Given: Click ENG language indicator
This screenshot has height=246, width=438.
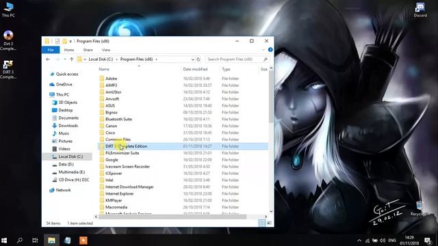Looking at the screenshot, I should click(x=392, y=240).
